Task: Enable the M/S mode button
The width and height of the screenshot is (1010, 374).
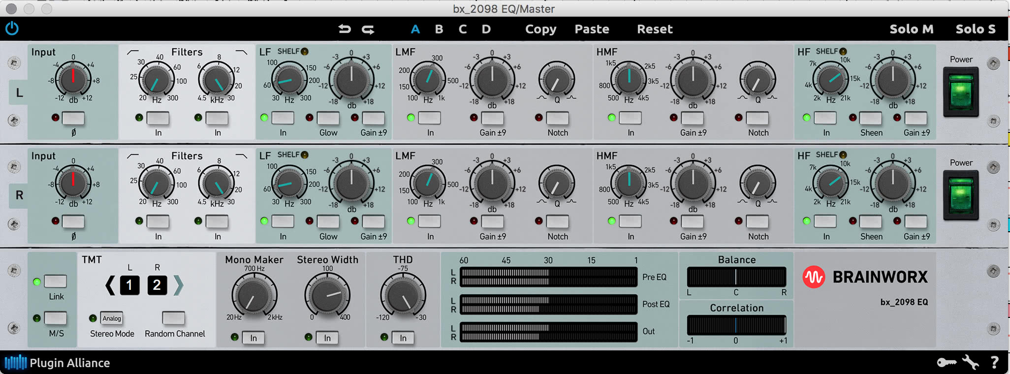Action: point(56,318)
